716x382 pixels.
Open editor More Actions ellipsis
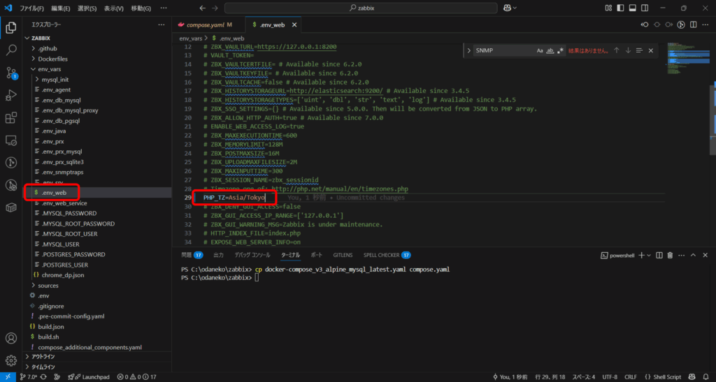(x=706, y=24)
